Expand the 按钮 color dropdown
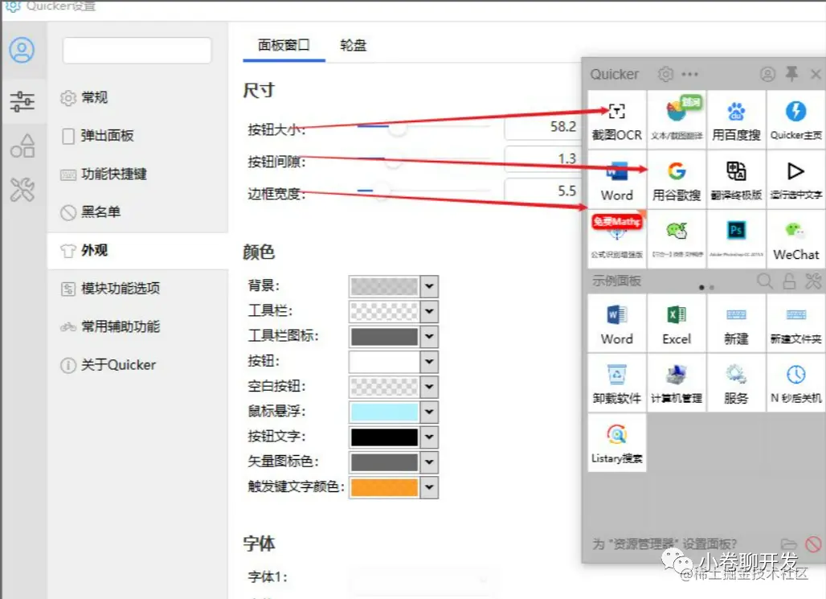 429,362
